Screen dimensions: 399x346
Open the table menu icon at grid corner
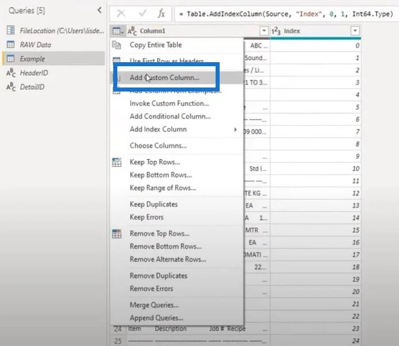coord(118,31)
